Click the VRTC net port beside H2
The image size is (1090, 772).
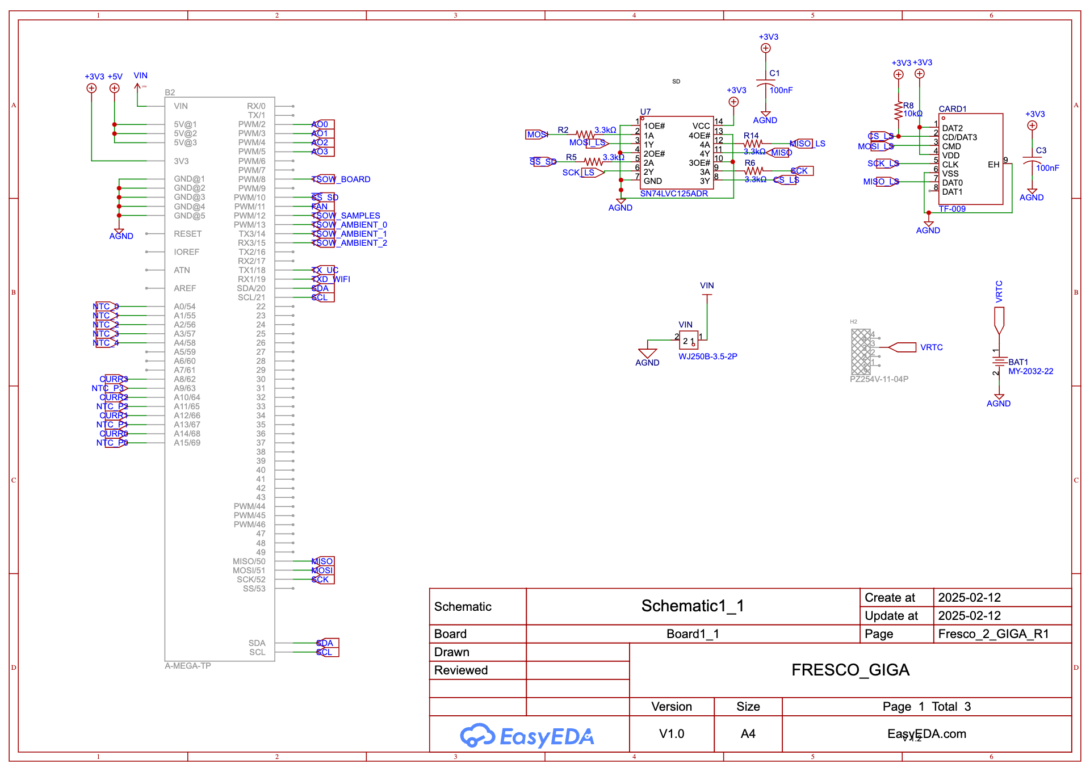tap(902, 347)
